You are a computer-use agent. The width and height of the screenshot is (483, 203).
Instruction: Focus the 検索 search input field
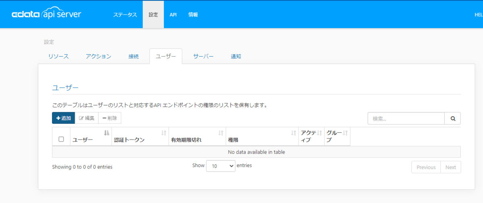point(406,119)
